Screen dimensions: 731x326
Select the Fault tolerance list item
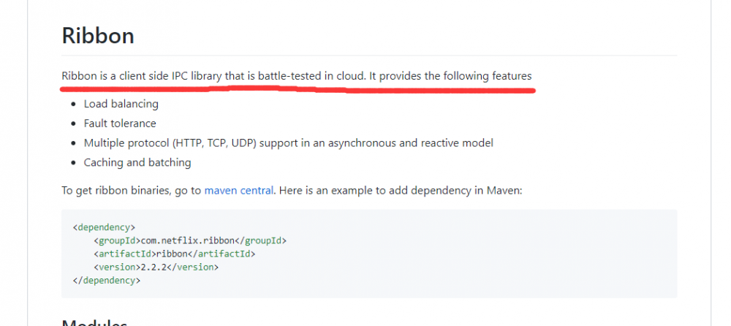pyautogui.click(x=120, y=124)
